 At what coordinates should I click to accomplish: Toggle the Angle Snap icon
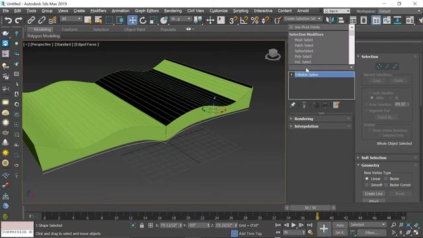(244, 20)
